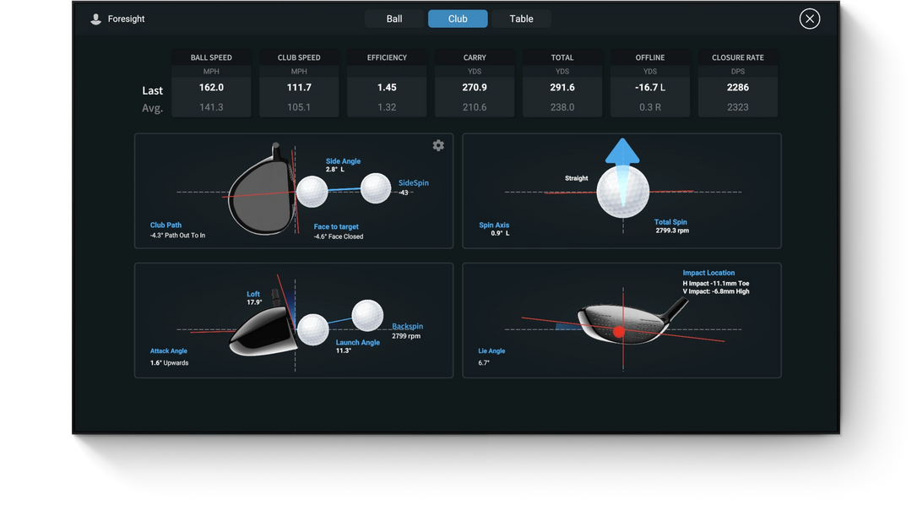
Task: Open the settings gear on club path panel
Action: 438,144
